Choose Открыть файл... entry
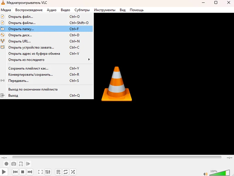This screenshot has height=176, width=234. 47,17
